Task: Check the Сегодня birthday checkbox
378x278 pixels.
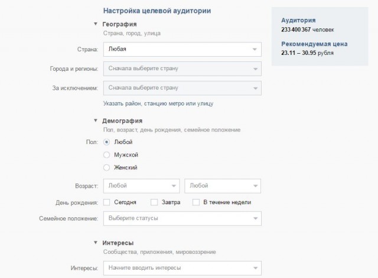Action: pos(106,202)
